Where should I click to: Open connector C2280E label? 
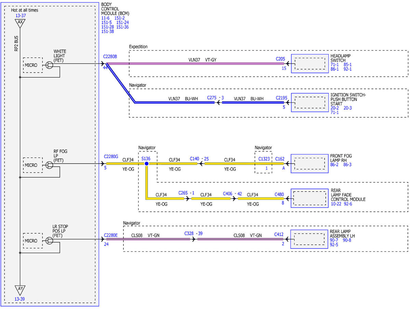pyautogui.click(x=111, y=235)
